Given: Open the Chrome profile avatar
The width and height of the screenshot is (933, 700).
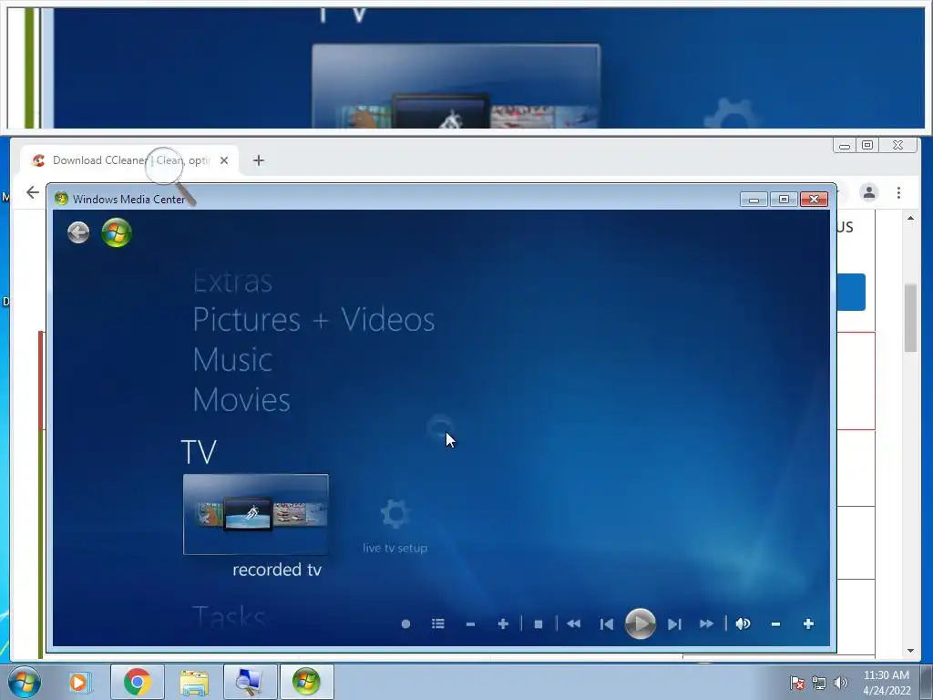Looking at the screenshot, I should click(868, 192).
